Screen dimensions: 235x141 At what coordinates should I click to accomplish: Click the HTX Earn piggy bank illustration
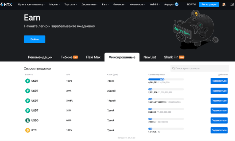point(196,30)
